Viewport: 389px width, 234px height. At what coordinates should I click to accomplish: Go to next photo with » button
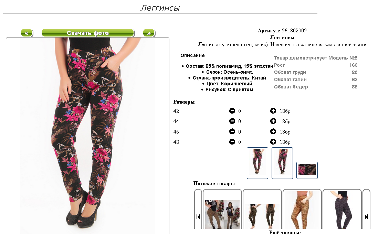point(149,33)
